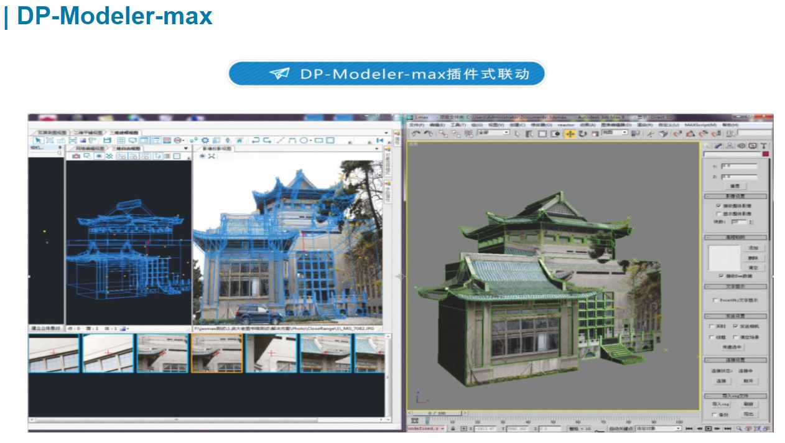The width and height of the screenshot is (785, 443).
Task: Open the 工具(T) menu in 3ds Max
Action: coord(458,124)
